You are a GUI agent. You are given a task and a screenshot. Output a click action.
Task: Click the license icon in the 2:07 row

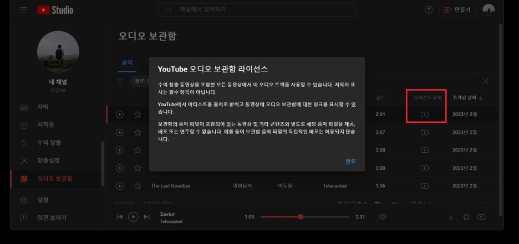pos(425,132)
